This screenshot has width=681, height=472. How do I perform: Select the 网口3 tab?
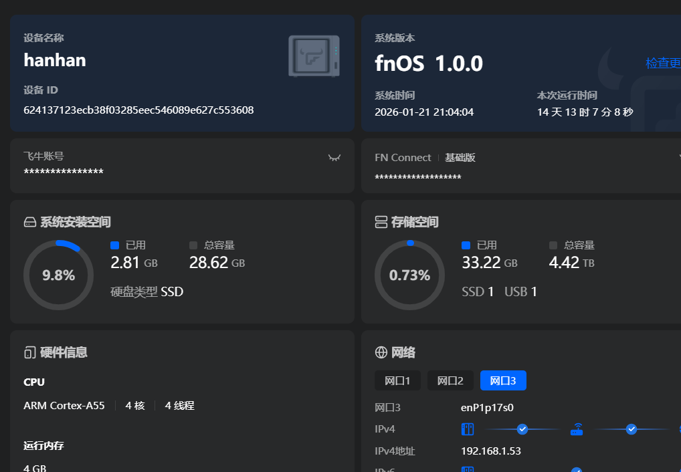503,381
